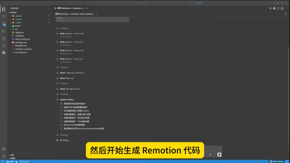Expand the Thinking entry above Update Todos
The width and height of the screenshot is (290, 163).
(x=65, y=94)
